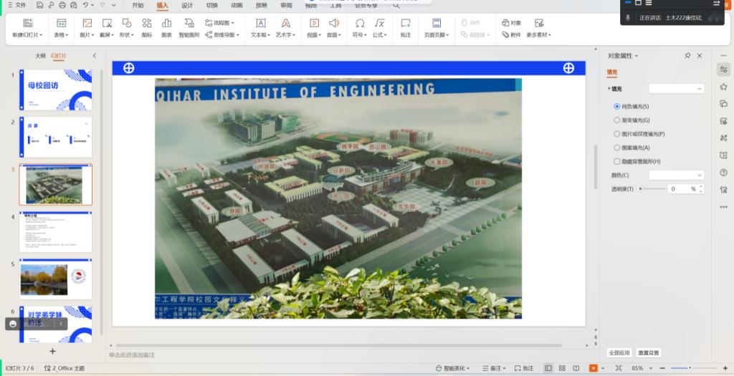Image resolution: width=734 pixels, height=376 pixels.
Task: Choose 图片或纹理填充 picture fill option
Action: pyautogui.click(x=617, y=134)
